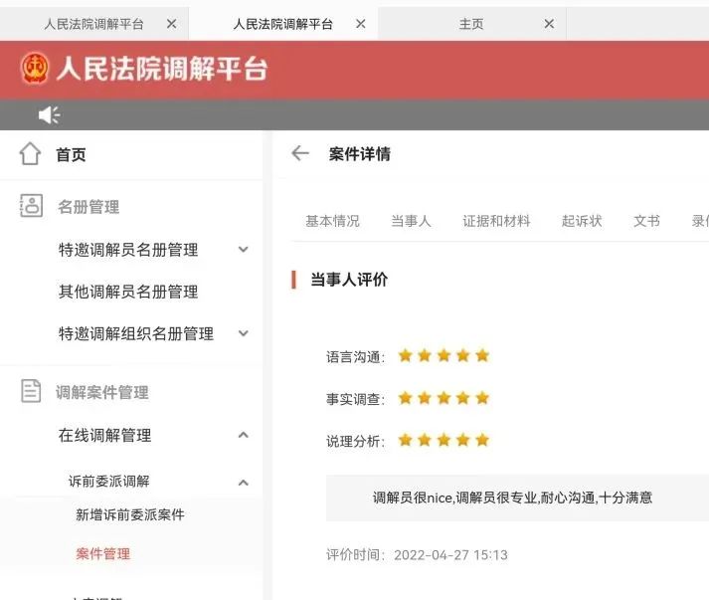This screenshot has height=600, width=709.
Task: Click the court emblem logo in header
Action: 34,69
